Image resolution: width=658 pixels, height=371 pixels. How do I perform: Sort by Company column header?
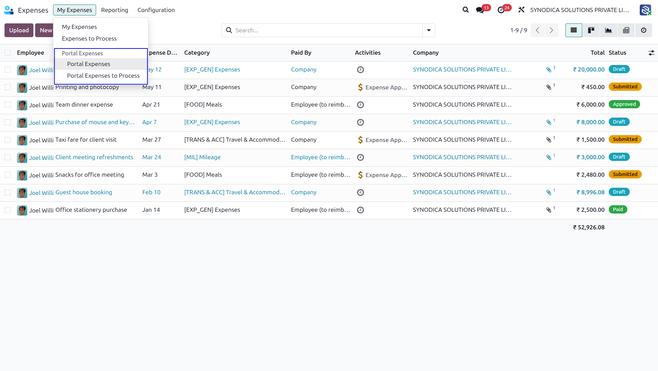pos(426,53)
